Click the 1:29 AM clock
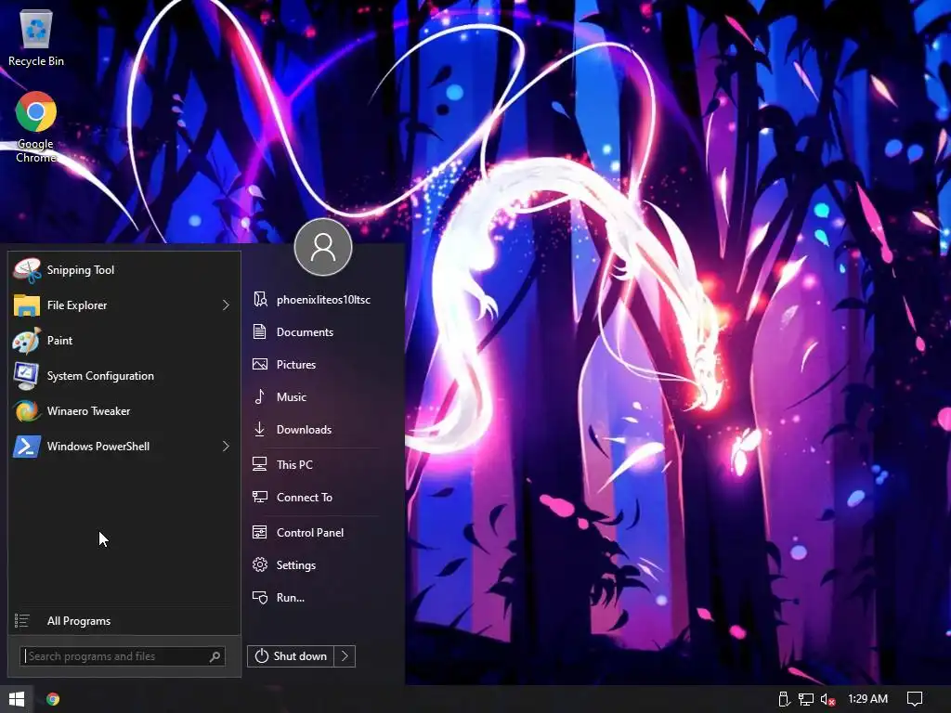Image resolution: width=951 pixels, height=713 pixels. (x=868, y=699)
